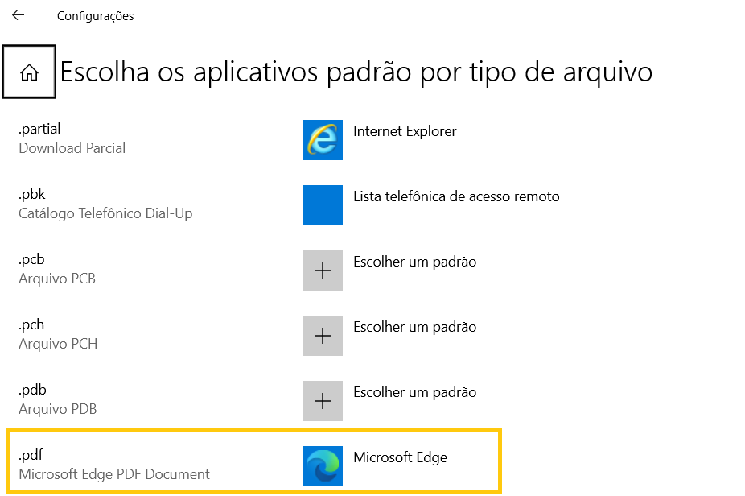This screenshot has height=496, width=745.
Task: Change the Microsoft Edge default for .pdf
Action: [400, 457]
